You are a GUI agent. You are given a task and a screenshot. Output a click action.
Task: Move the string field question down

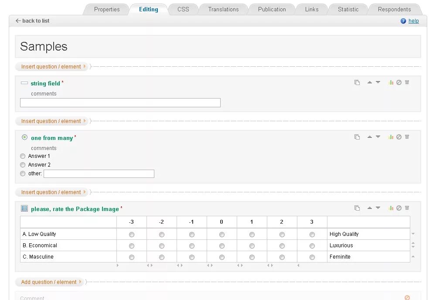[x=378, y=82]
